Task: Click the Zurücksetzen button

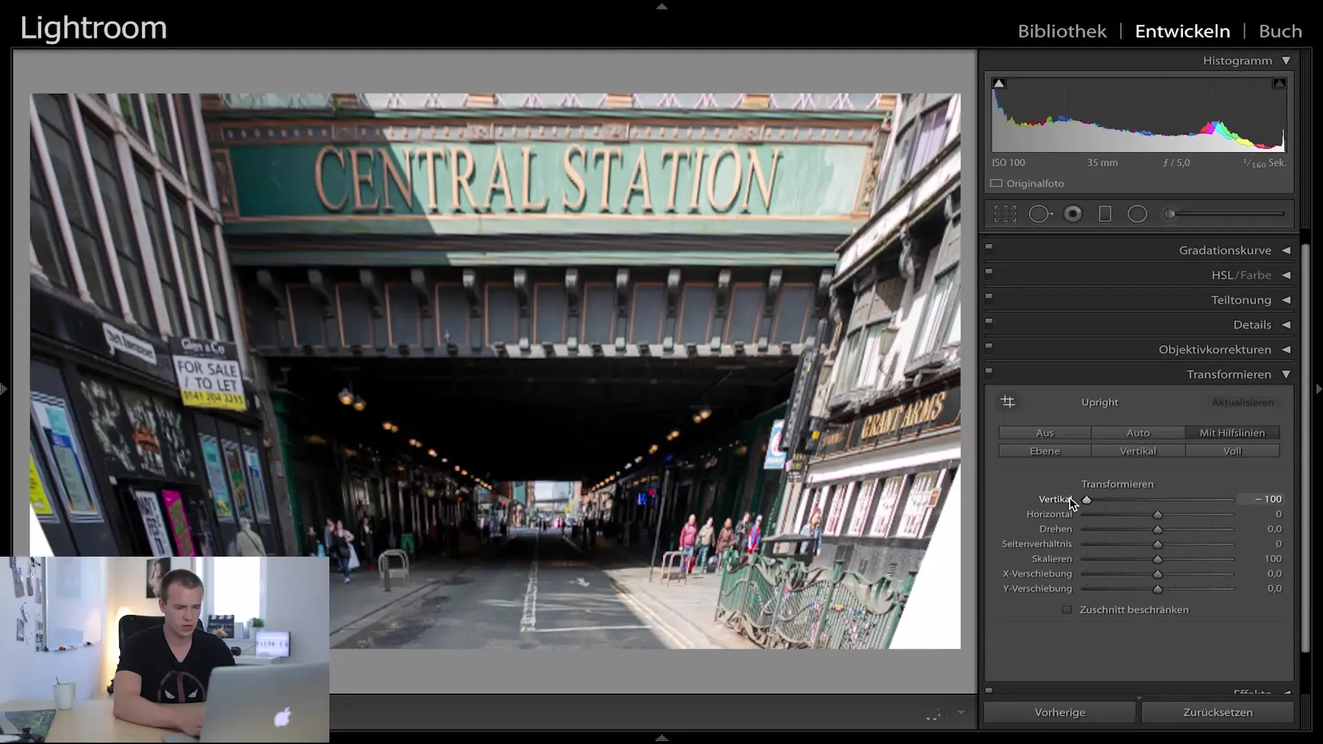Action: [x=1218, y=712]
